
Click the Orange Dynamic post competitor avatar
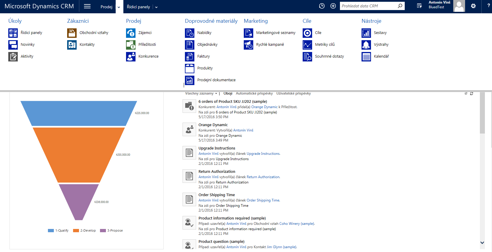pyautogui.click(x=189, y=129)
